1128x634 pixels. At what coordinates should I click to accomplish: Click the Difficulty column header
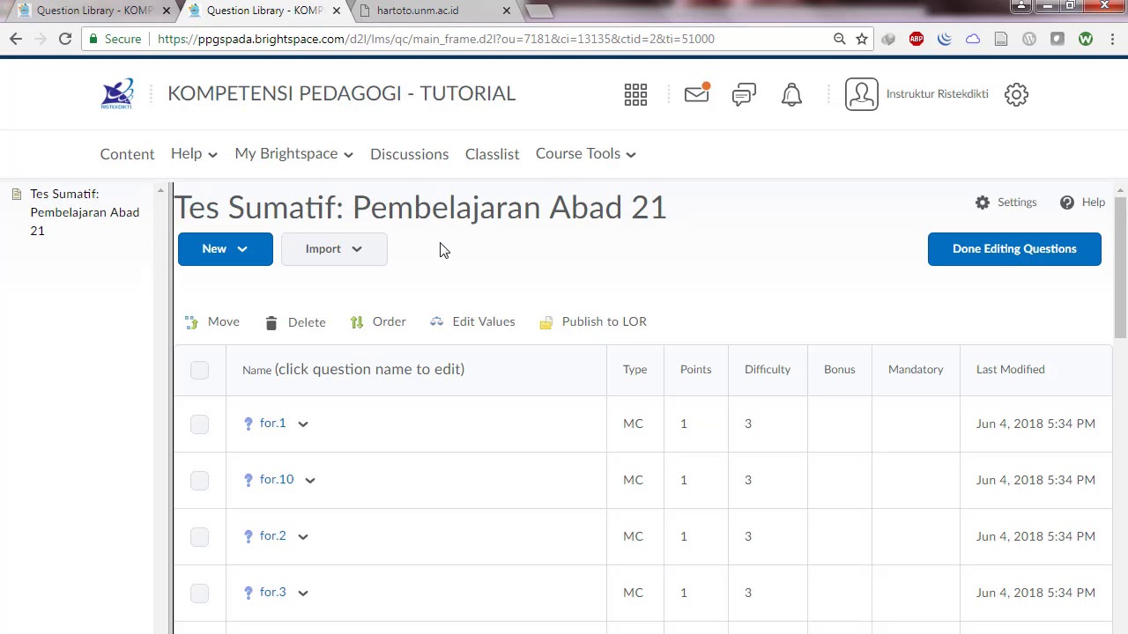(x=768, y=370)
